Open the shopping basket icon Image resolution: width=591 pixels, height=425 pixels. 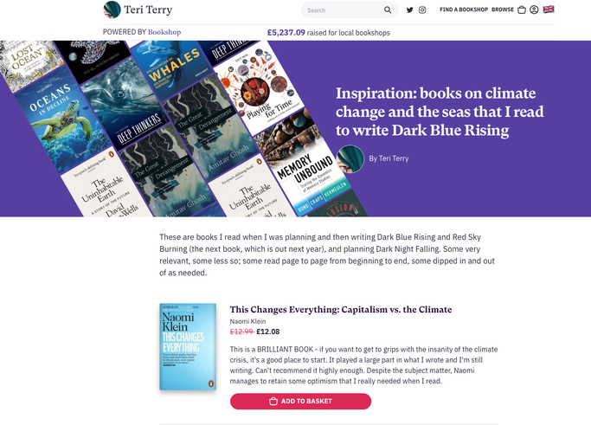(522, 10)
